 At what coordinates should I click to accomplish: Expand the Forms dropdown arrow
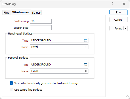tap(125, 28)
